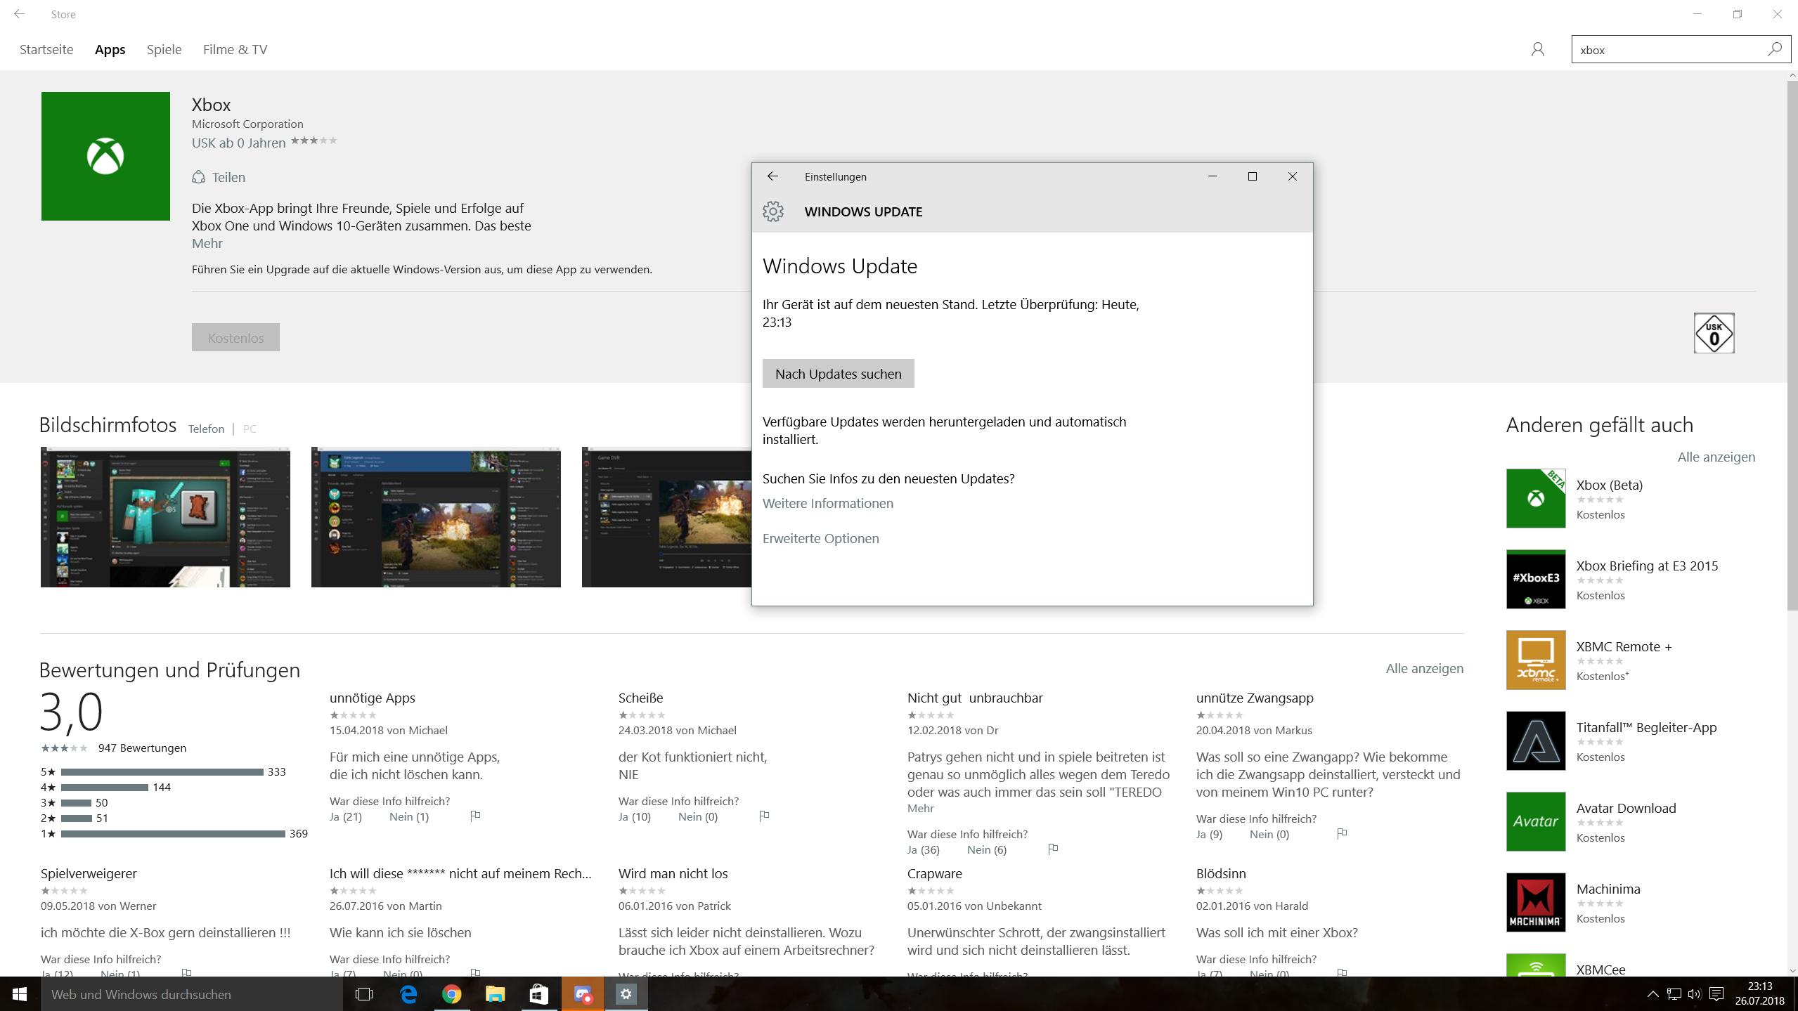
Task: Switch to the Spiele tab
Action: pos(164,49)
